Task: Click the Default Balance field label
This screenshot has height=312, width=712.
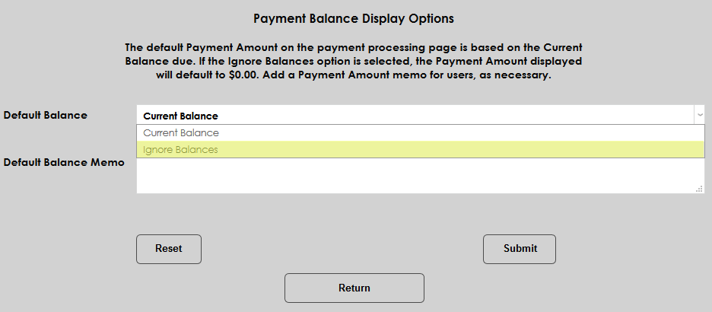Action: (x=46, y=116)
